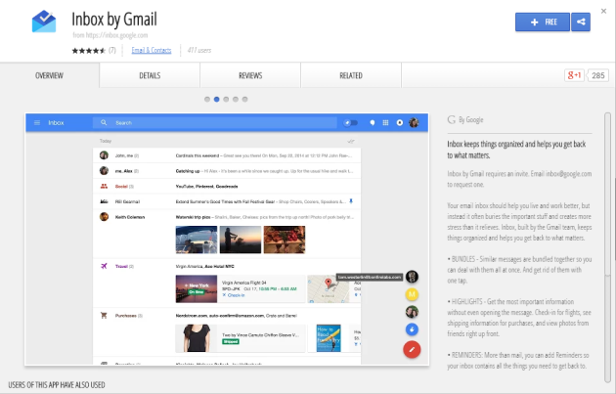The height and width of the screenshot is (394, 616).
Task: Close the app details dialog
Action: click(603, 11)
